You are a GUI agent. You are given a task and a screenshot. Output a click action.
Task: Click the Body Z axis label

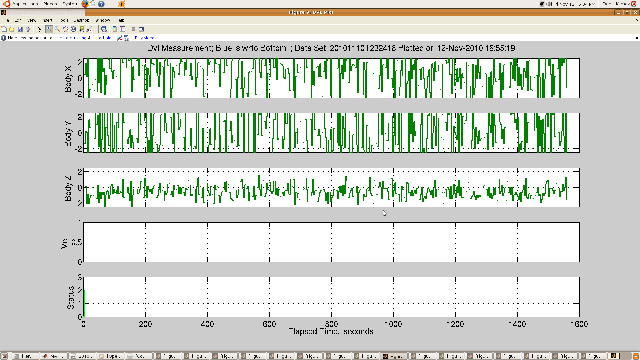click(x=68, y=188)
